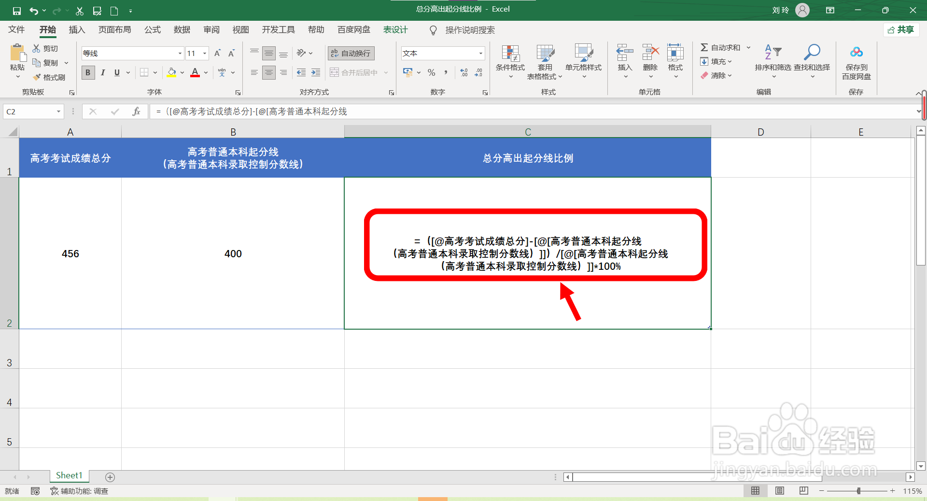Click the decrease indent icon
Screen dimensions: 927x501
(301, 72)
